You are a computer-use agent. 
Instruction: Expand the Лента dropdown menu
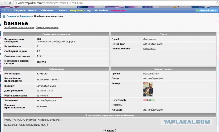[33, 10]
